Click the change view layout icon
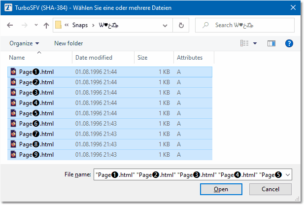304x205 pixels. pyautogui.click(x=244, y=43)
